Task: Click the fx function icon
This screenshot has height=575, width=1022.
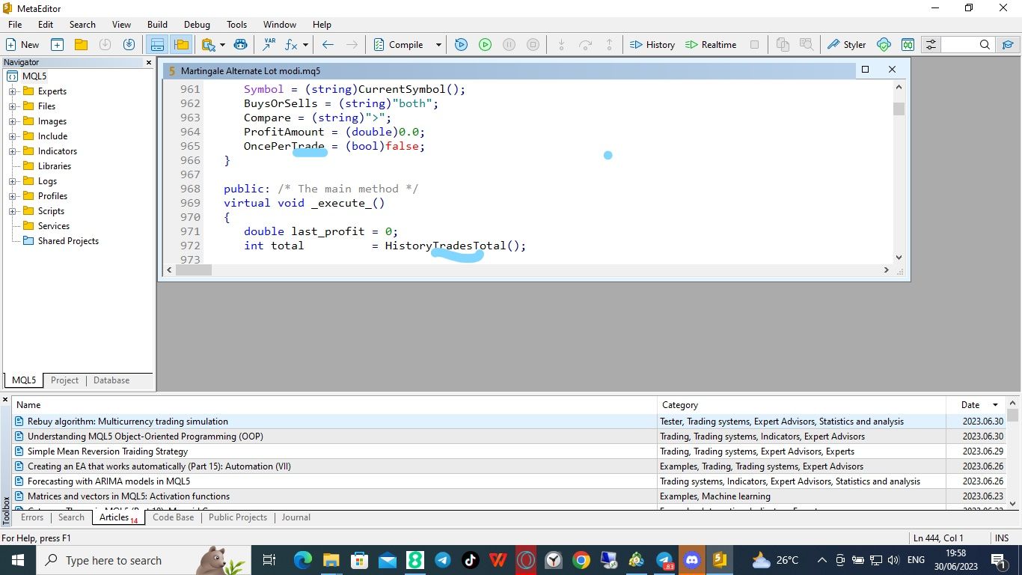Action: [291, 45]
